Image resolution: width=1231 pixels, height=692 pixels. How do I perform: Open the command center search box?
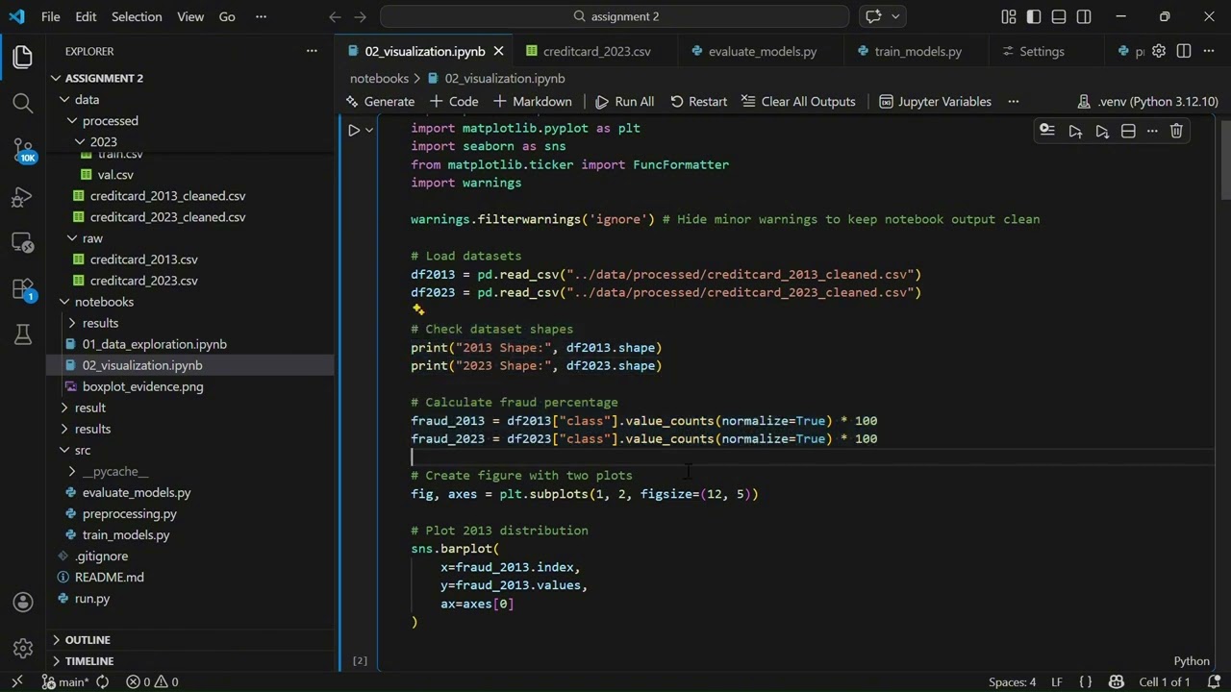click(x=615, y=16)
